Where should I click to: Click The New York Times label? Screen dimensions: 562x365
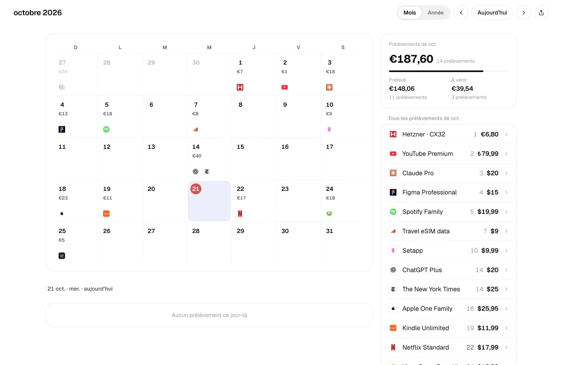(431, 289)
